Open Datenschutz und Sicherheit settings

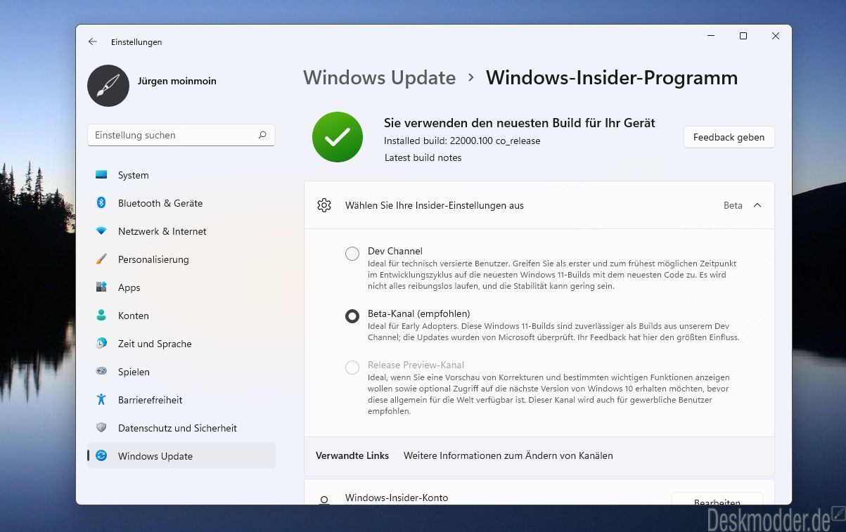click(181, 428)
